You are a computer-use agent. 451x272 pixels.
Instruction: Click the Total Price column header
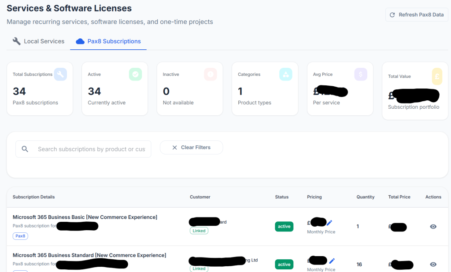[399, 197]
